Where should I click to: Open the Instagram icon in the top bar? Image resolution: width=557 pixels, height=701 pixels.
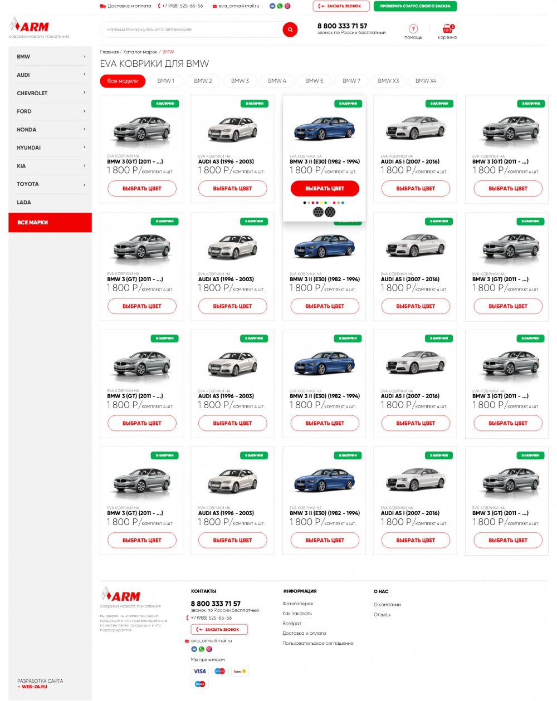coord(287,6)
